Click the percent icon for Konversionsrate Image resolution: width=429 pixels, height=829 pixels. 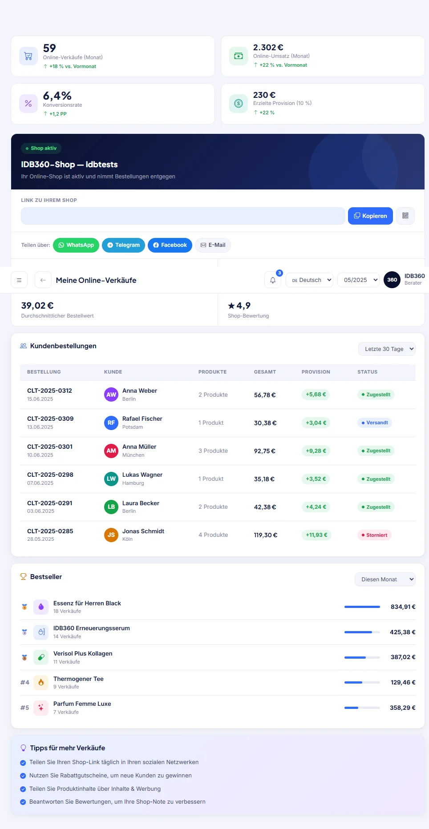(x=28, y=104)
